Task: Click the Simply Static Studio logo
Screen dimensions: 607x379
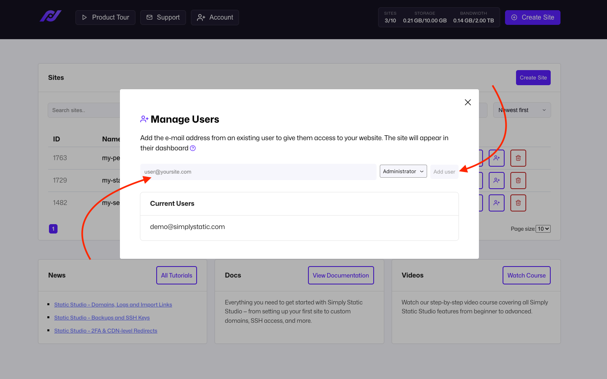Action: click(x=51, y=16)
